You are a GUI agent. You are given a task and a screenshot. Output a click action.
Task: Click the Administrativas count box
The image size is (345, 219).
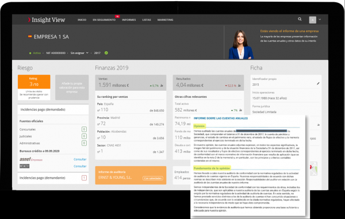[x=84, y=143]
